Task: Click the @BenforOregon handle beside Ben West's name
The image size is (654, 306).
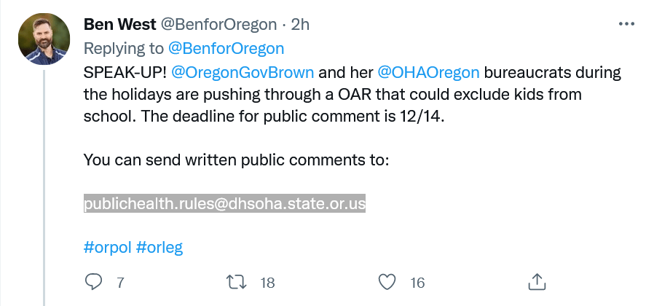Action: pyautogui.click(x=218, y=24)
